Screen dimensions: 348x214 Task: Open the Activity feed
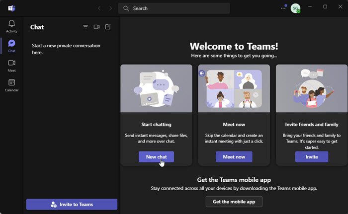pyautogui.click(x=11, y=26)
